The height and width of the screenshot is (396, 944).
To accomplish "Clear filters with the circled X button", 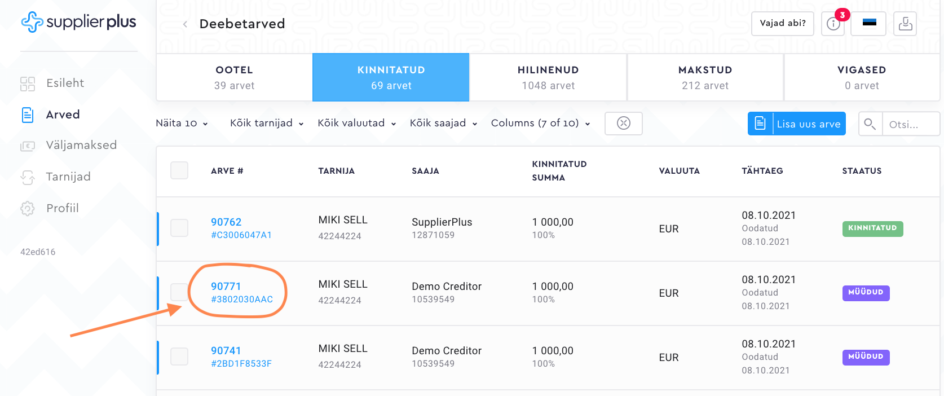I will click(x=623, y=123).
